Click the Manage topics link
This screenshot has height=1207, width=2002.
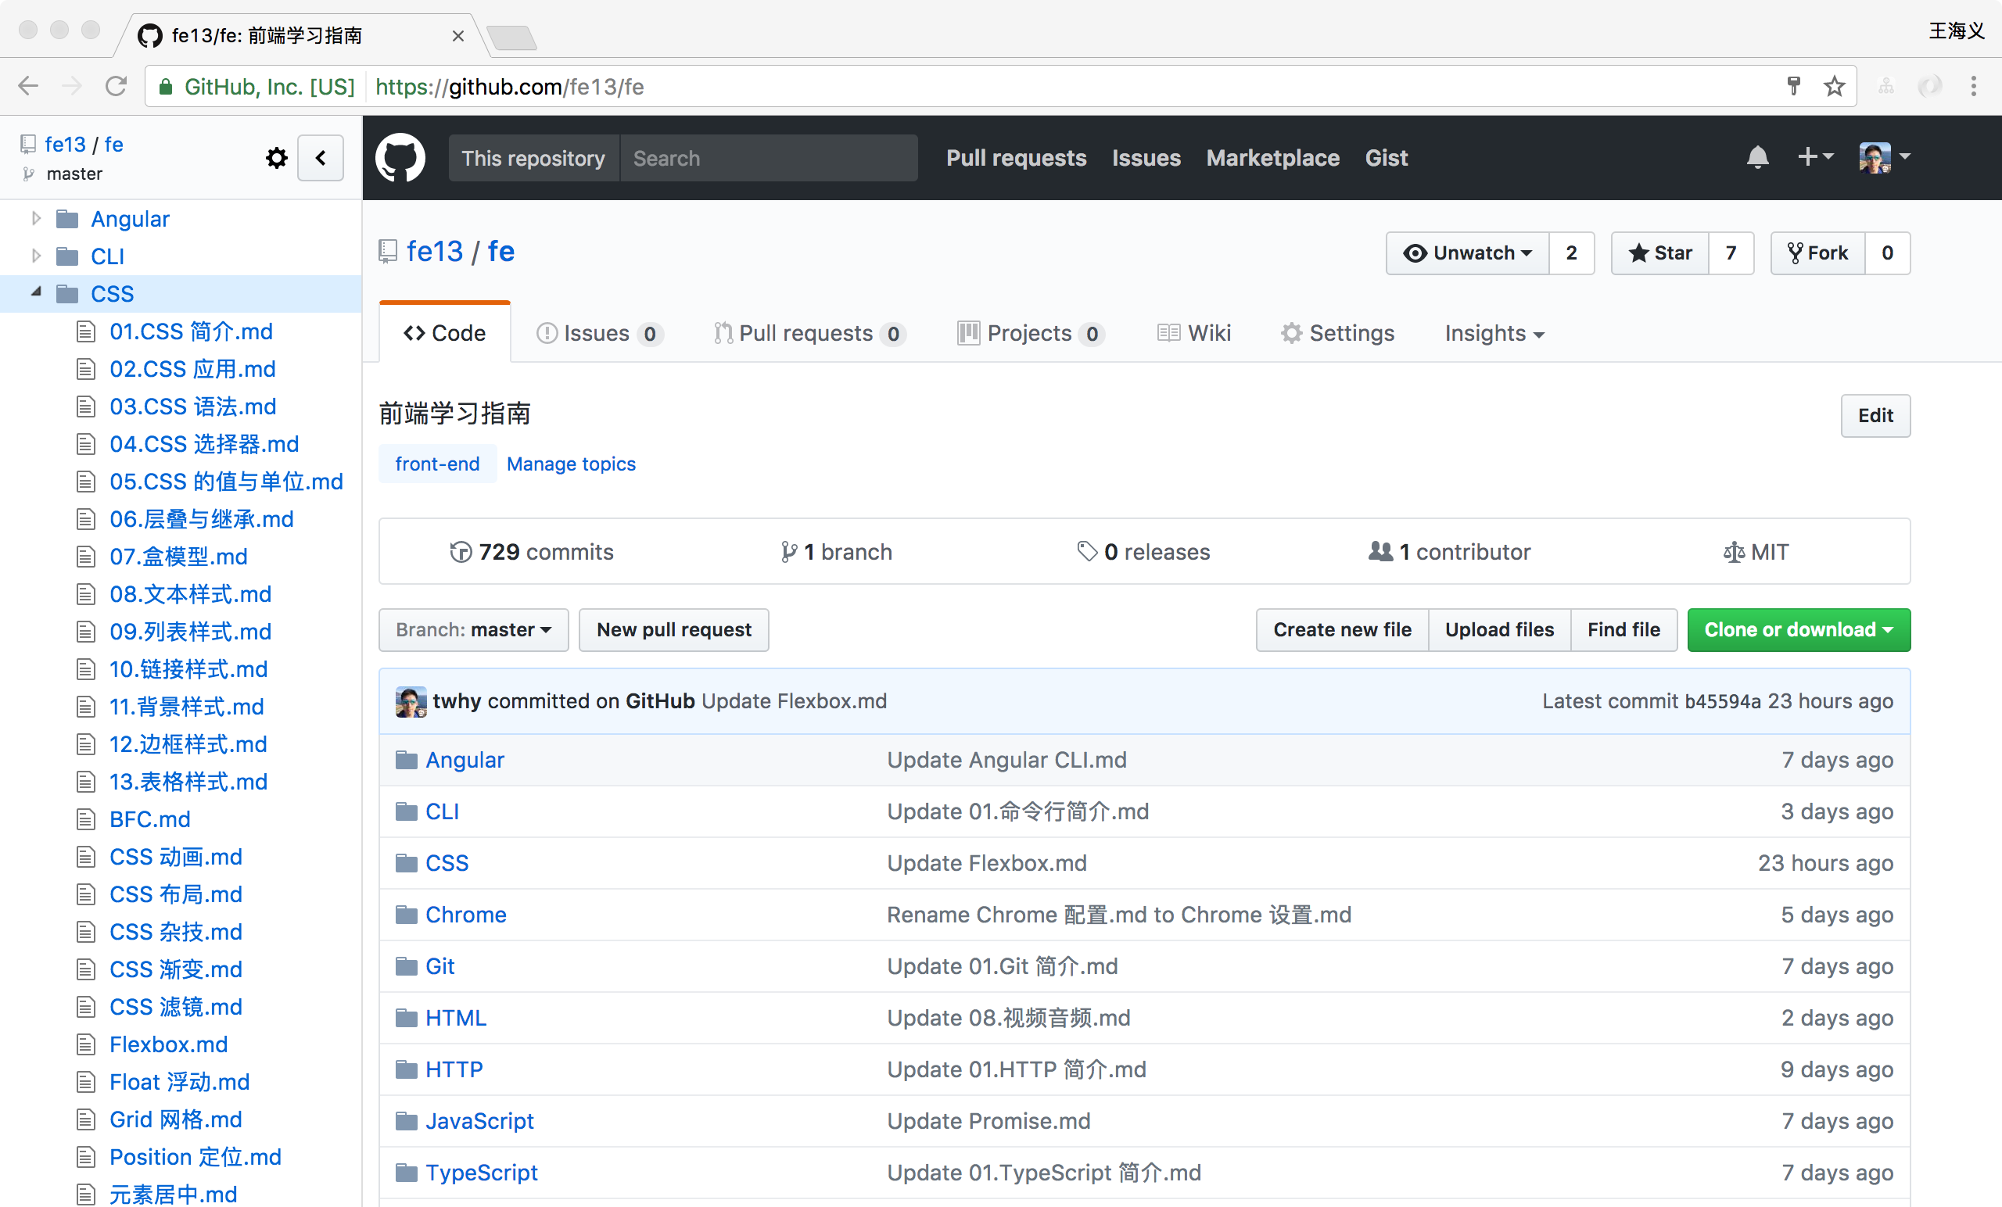[571, 464]
